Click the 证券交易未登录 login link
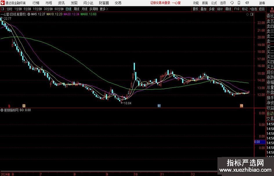 160,3
